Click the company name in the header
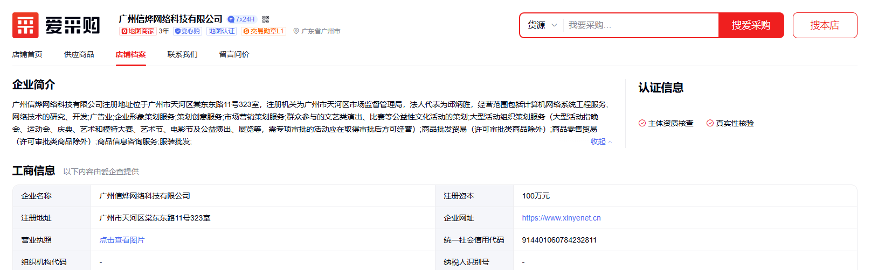The width and height of the screenshot is (871, 270). coord(171,19)
